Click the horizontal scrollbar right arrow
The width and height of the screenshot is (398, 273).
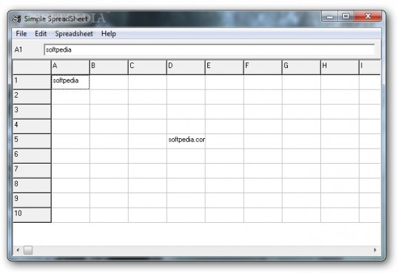(375, 250)
